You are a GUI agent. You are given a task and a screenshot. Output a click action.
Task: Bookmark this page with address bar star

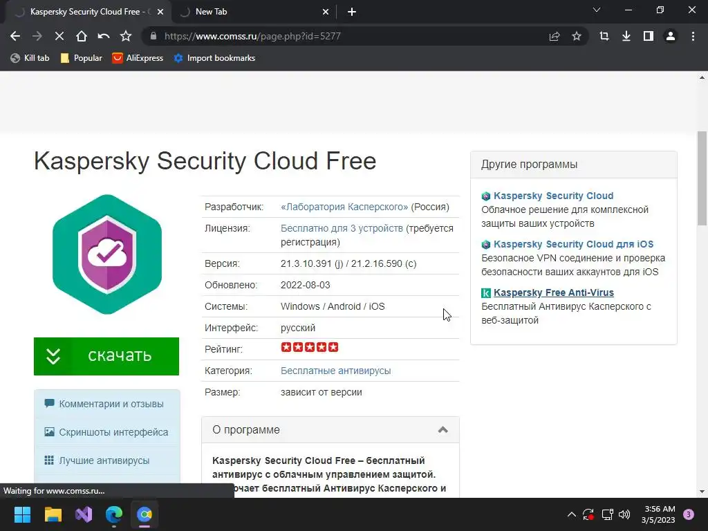point(577,36)
